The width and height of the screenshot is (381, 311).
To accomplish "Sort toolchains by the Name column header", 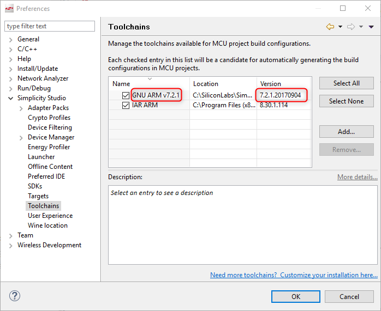I will (149, 83).
